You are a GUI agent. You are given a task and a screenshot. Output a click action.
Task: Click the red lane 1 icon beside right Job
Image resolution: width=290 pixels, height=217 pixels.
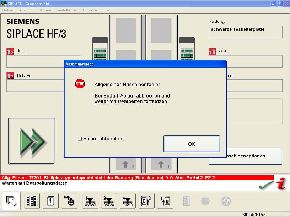[212, 51]
